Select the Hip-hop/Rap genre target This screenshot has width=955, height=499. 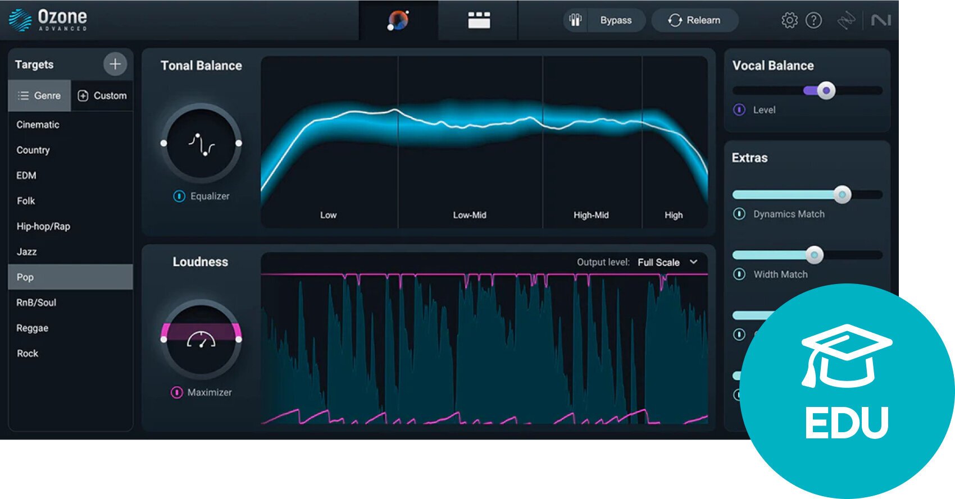[x=43, y=226]
